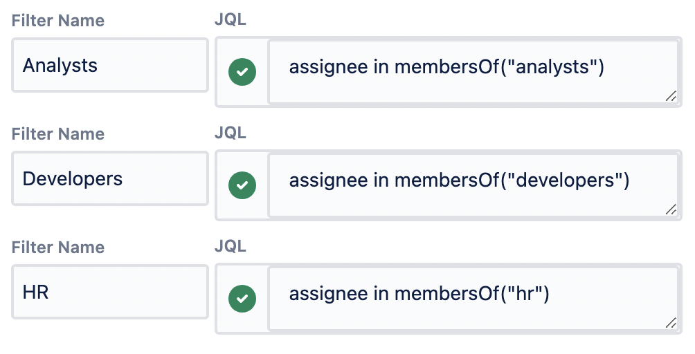Click the JQL label above the analysts query
Viewport: 695px width, 354px height.
tap(231, 20)
